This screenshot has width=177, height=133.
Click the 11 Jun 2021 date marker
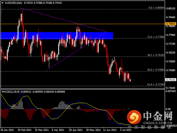110,130
